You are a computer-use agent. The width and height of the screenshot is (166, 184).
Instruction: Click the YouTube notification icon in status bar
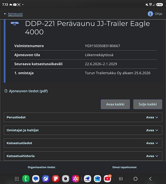point(15,5)
